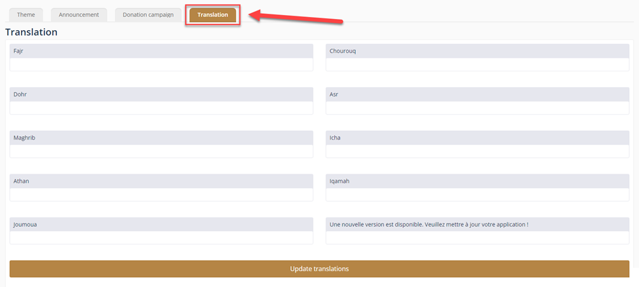Click the Athan translation text box
The image size is (639, 287).
point(161,195)
